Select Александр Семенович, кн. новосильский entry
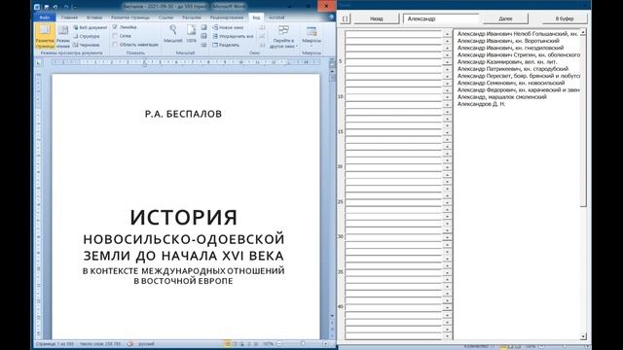 510,83
